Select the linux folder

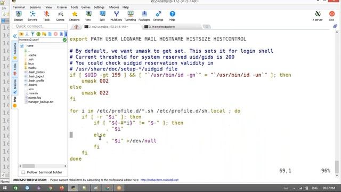[x=31, y=63]
